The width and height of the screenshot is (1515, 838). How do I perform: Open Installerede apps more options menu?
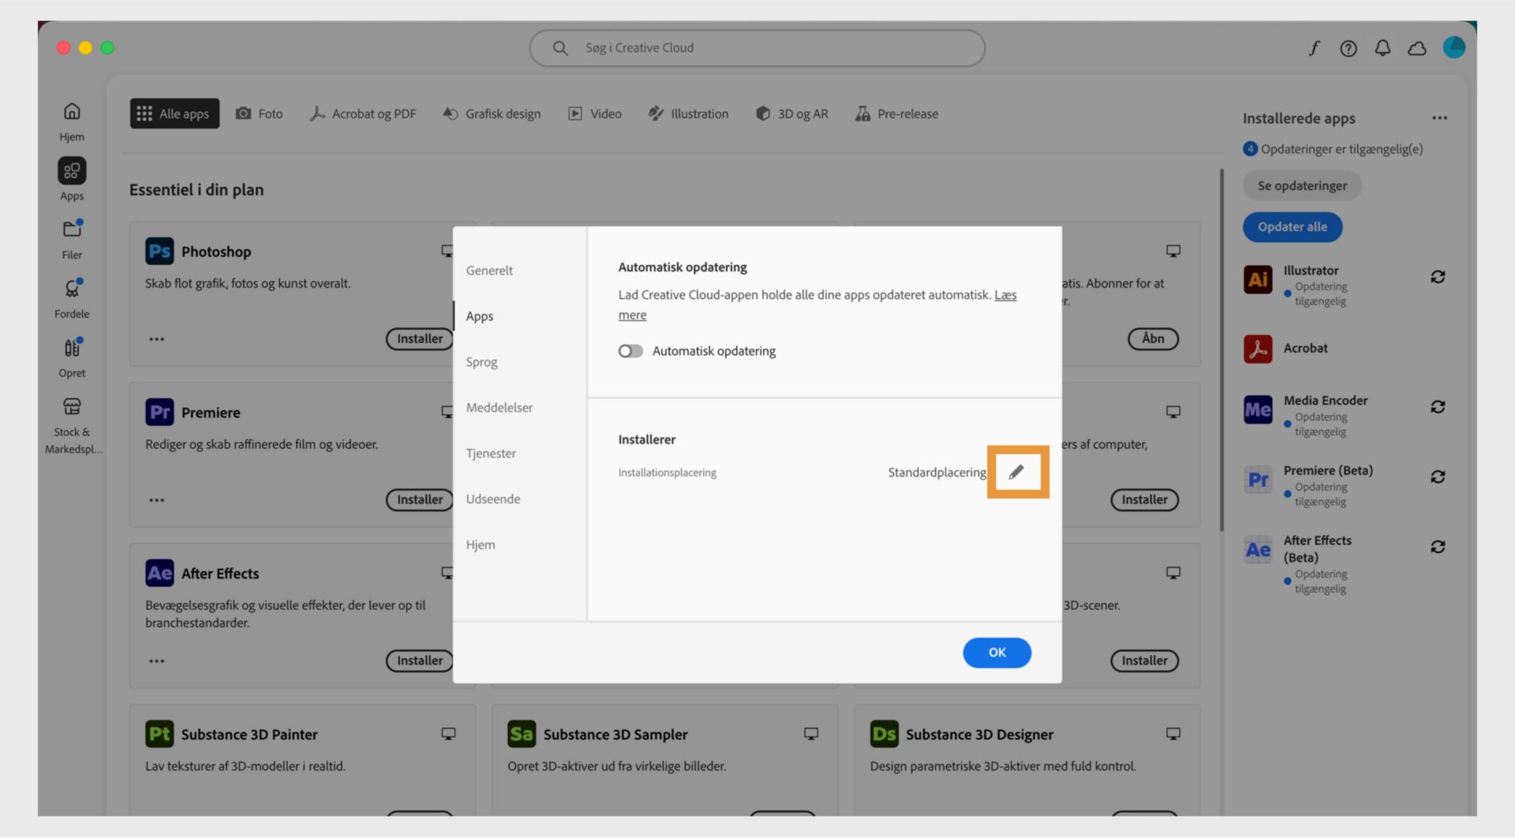pos(1439,118)
